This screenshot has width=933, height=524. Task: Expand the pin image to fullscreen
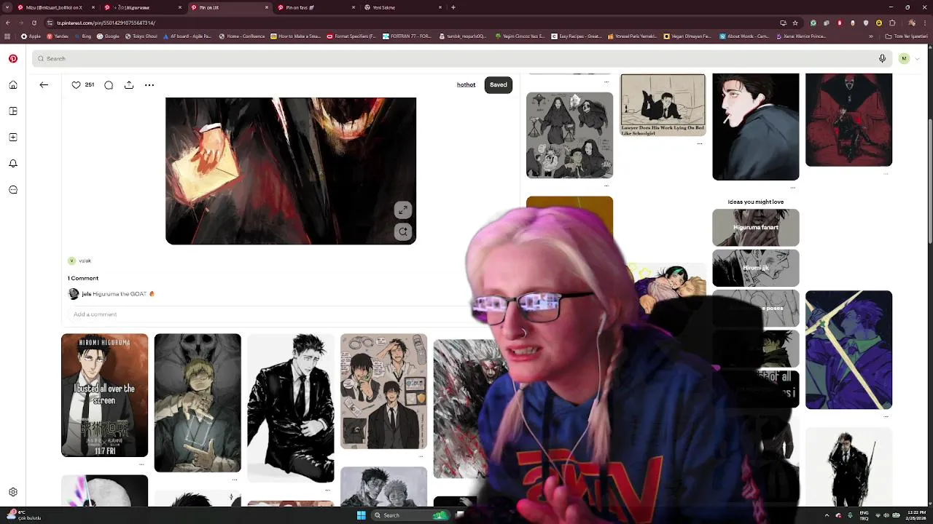click(403, 210)
